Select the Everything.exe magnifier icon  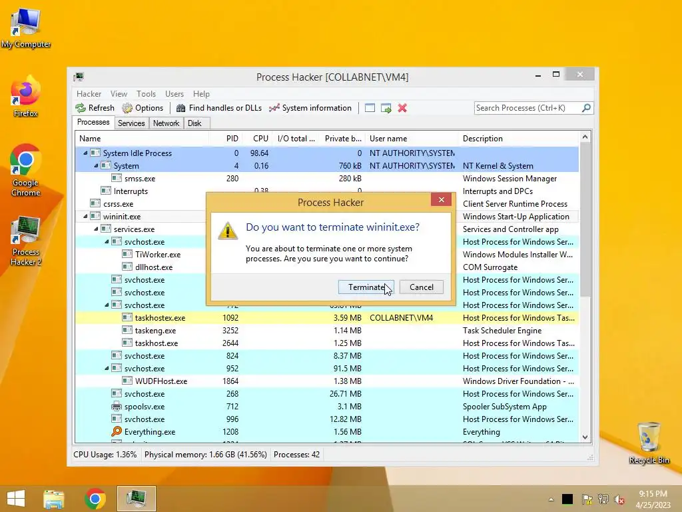tap(117, 431)
